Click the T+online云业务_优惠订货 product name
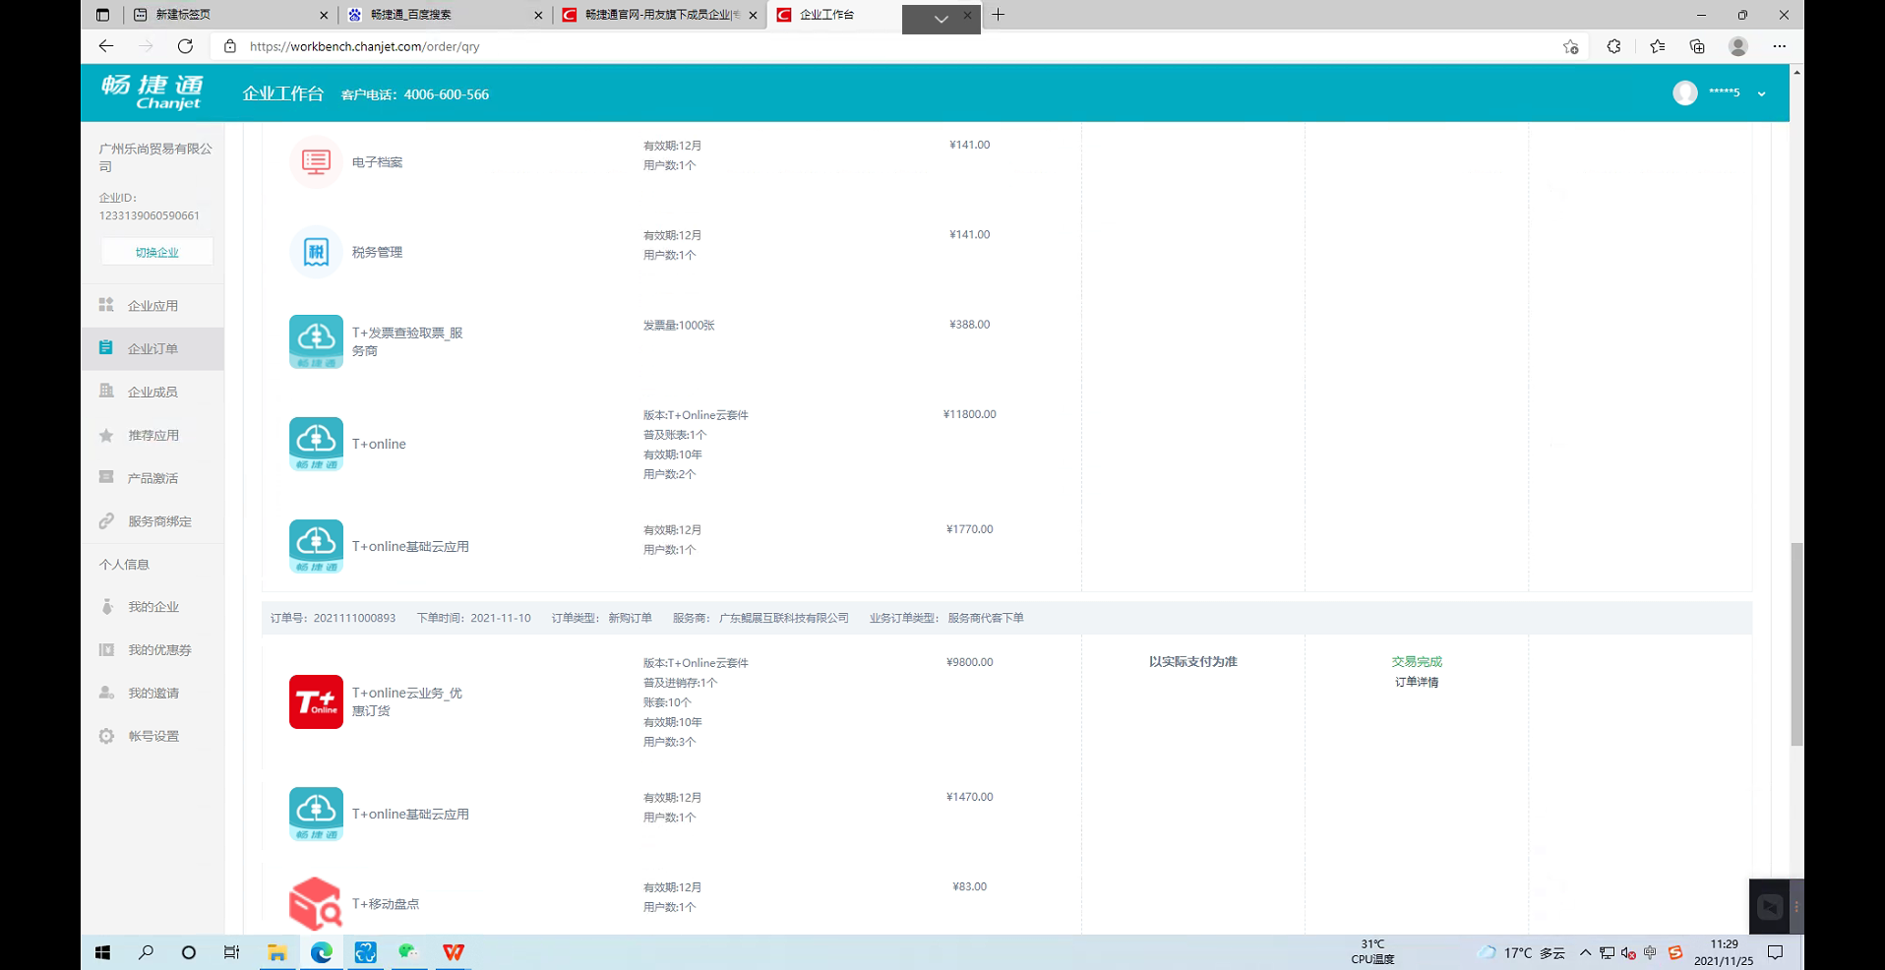The width and height of the screenshot is (1885, 970). point(407,702)
